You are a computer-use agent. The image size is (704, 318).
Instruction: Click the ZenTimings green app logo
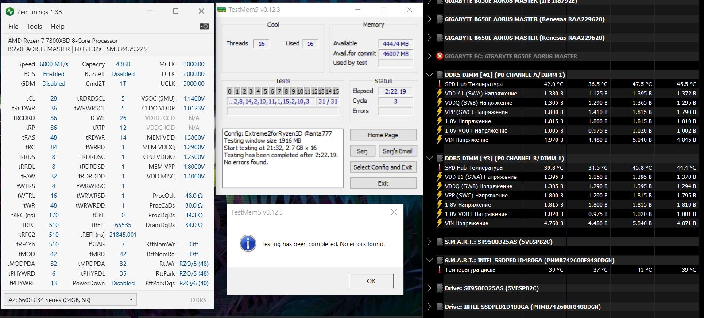coord(10,11)
